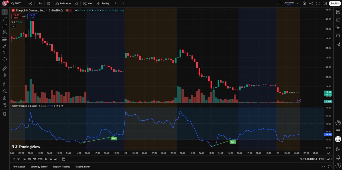Select the text annotation tool
Image resolution: width=342 pixels, height=170 pixels.
click(x=5, y=53)
